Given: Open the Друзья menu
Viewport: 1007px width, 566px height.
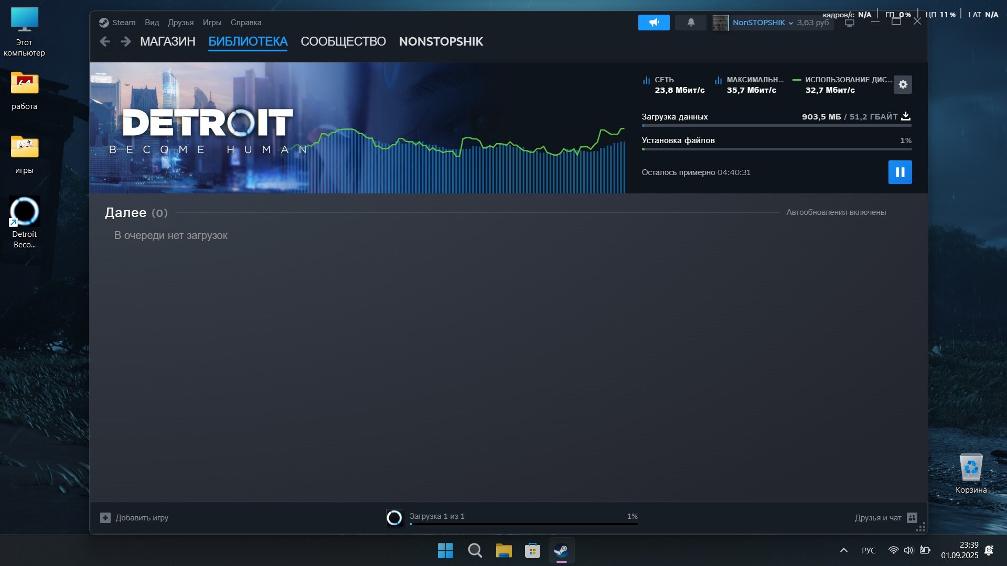Looking at the screenshot, I should (x=180, y=23).
